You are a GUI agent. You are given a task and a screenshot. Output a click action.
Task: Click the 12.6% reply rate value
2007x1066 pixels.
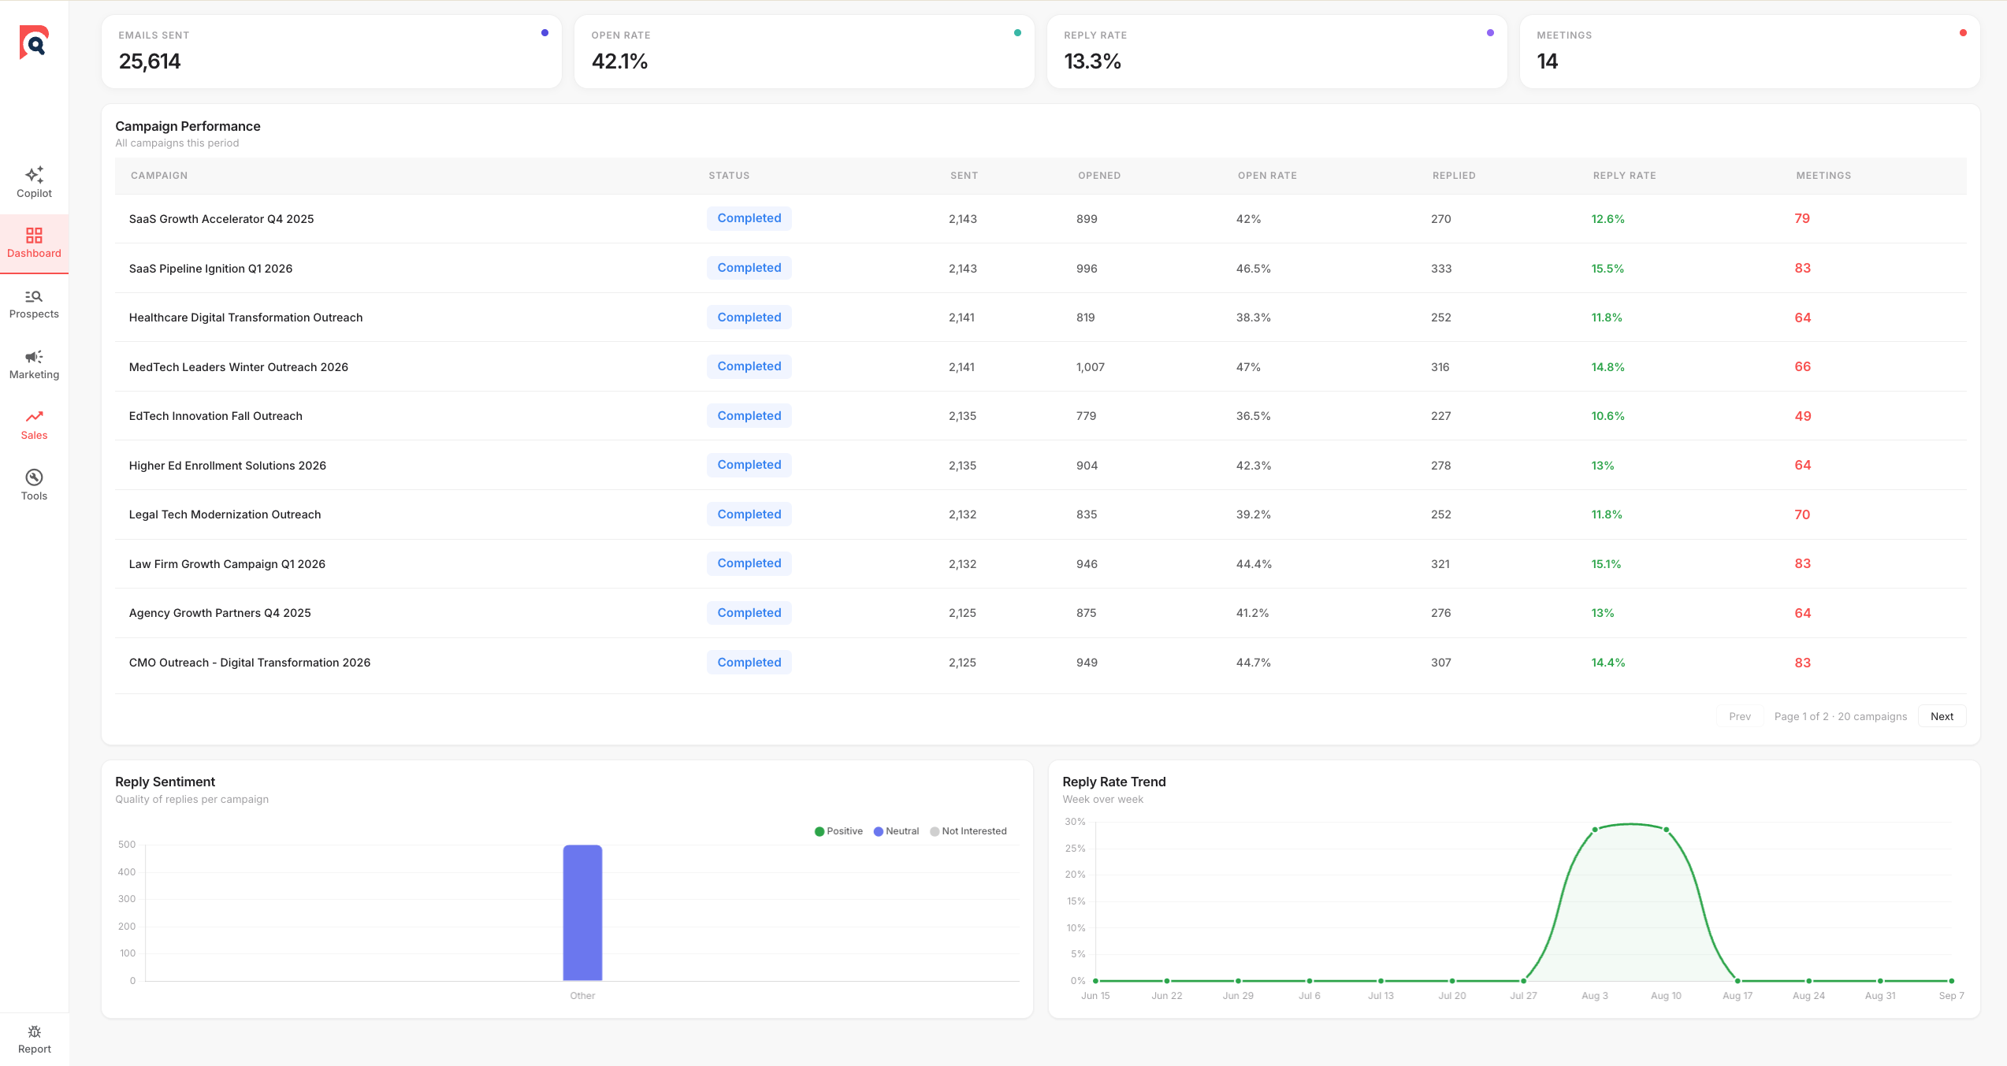click(1607, 219)
